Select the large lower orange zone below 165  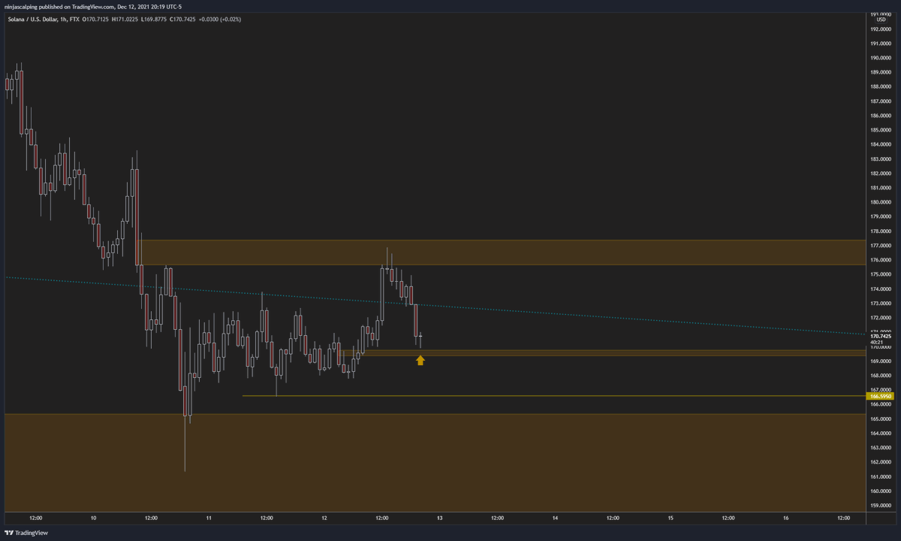pyautogui.click(x=435, y=462)
